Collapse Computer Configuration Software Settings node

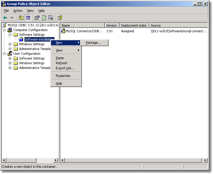[x=10, y=35]
